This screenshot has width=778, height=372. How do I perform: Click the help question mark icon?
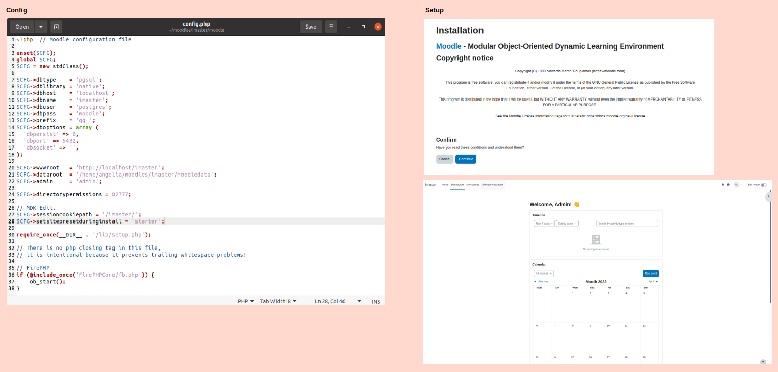[763, 362]
